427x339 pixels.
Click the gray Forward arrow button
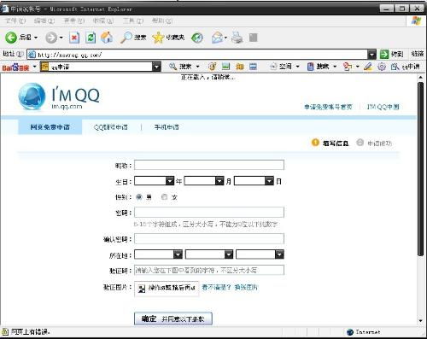tap(51, 38)
